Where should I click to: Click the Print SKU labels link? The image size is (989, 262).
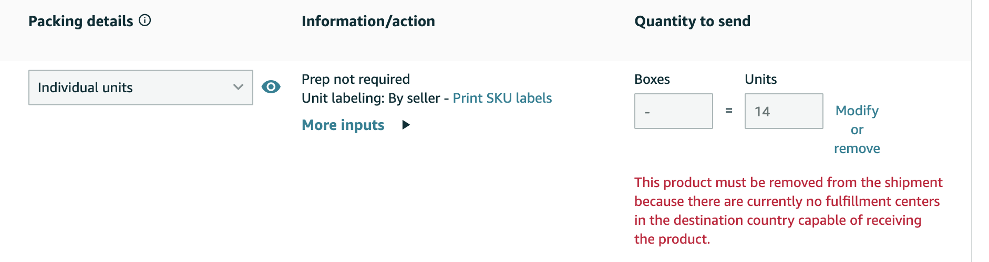(x=502, y=98)
